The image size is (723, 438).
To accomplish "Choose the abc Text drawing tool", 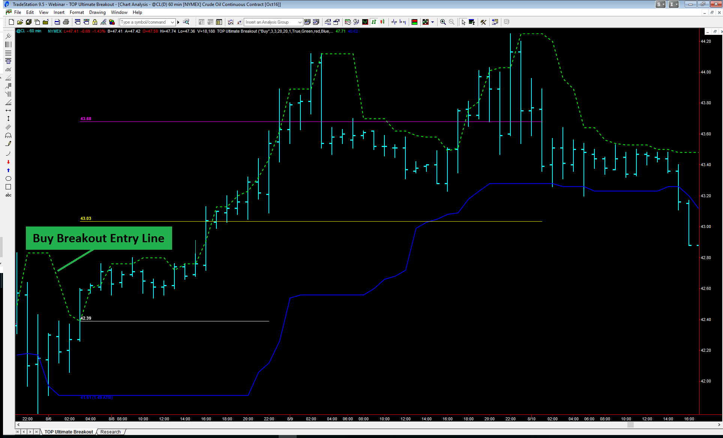I will point(8,195).
